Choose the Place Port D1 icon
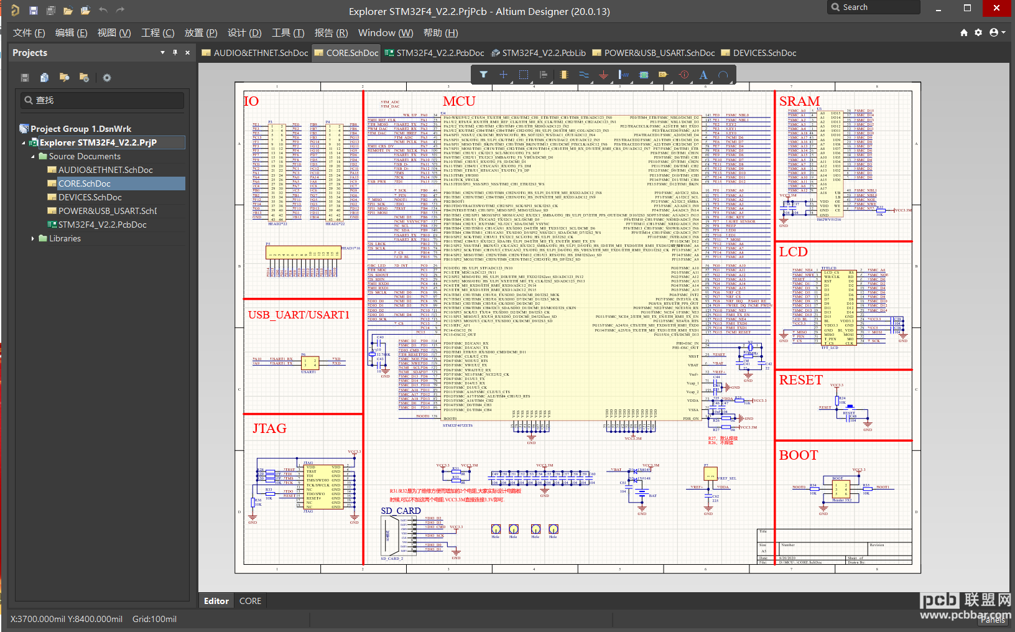Viewport: 1015px width, 632px height. 663,75
